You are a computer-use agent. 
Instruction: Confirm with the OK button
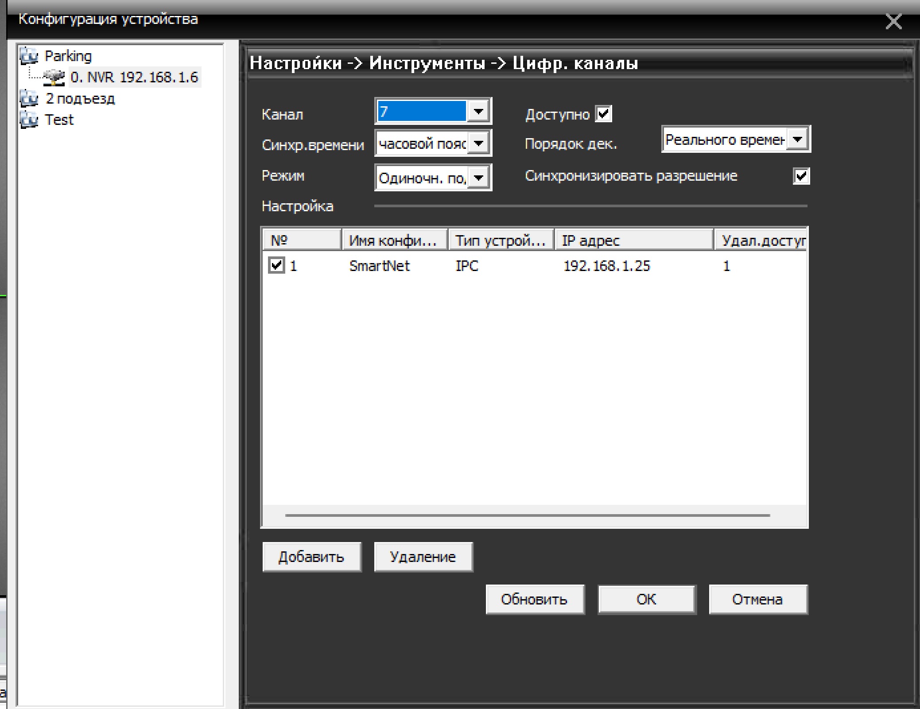pyautogui.click(x=646, y=599)
